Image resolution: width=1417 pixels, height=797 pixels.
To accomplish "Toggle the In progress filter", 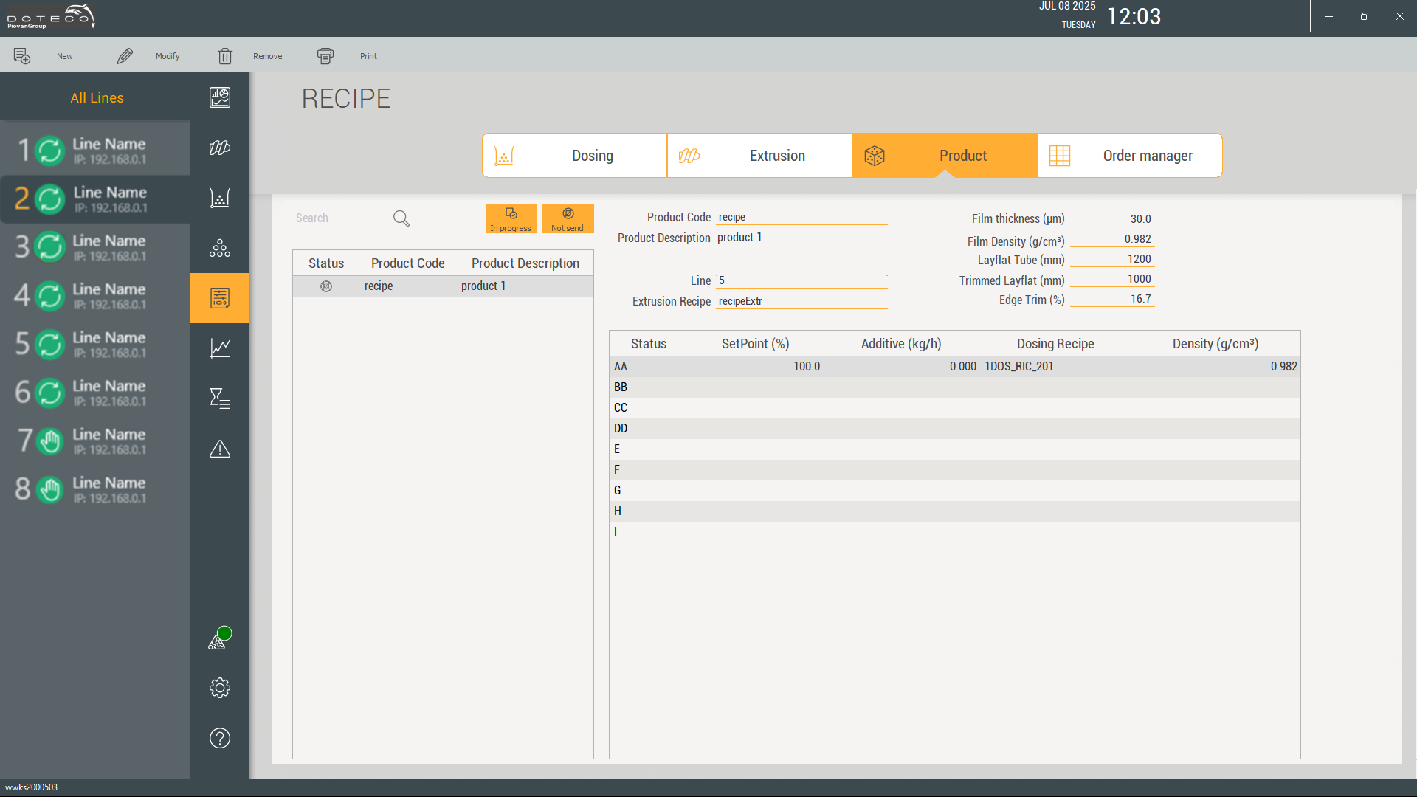I will click(511, 218).
